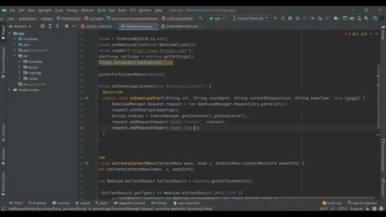Open the Resource Manager side tab
The image size is (386, 217).
3,62
